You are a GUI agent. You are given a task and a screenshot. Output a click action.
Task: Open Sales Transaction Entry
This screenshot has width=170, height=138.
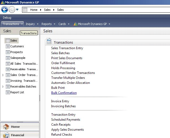67,48
